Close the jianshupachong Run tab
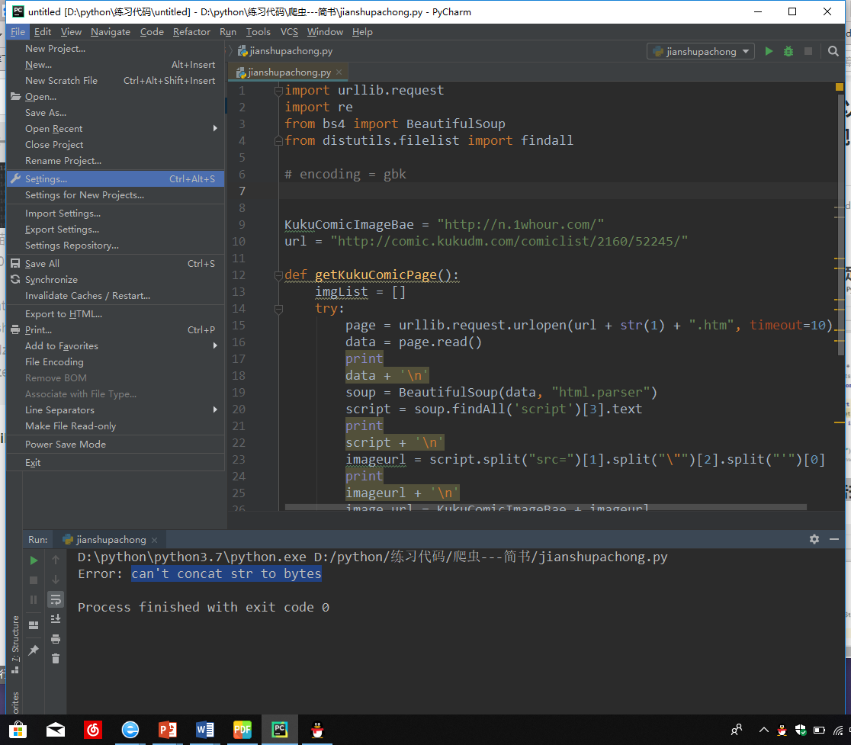 click(155, 540)
